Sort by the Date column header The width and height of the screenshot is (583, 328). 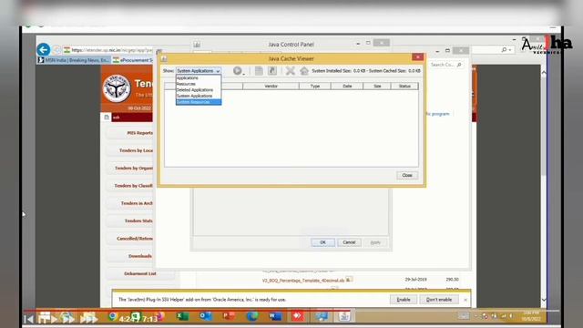pyautogui.click(x=347, y=86)
